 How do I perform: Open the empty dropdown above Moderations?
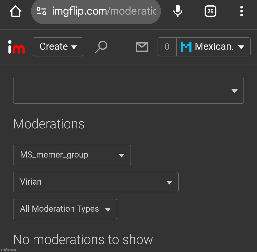pyautogui.click(x=128, y=91)
